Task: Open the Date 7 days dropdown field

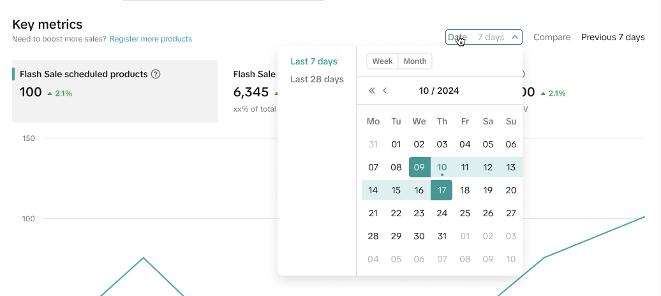Action: point(483,38)
